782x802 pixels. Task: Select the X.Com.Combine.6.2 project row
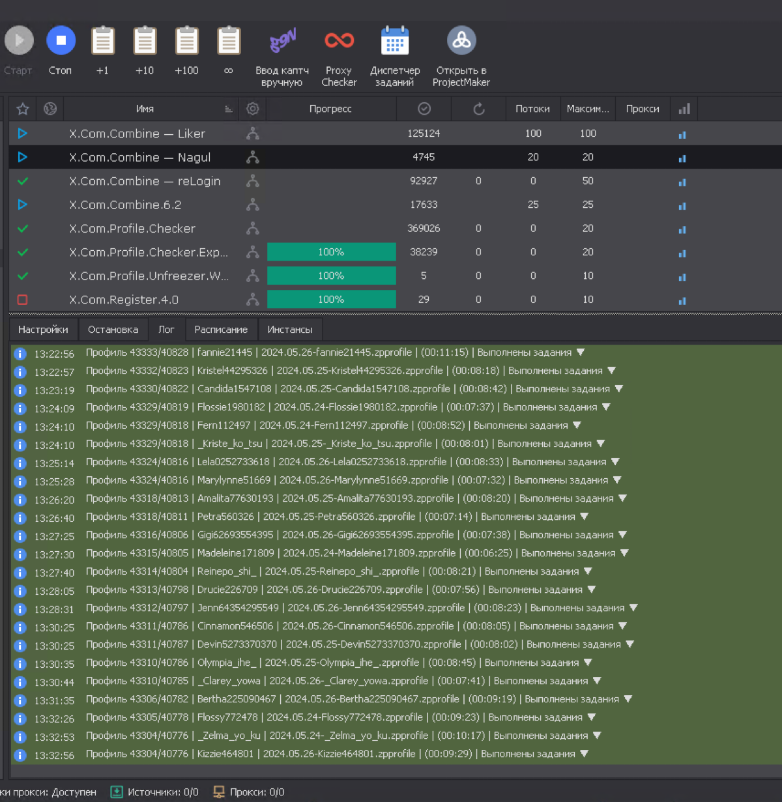126,205
